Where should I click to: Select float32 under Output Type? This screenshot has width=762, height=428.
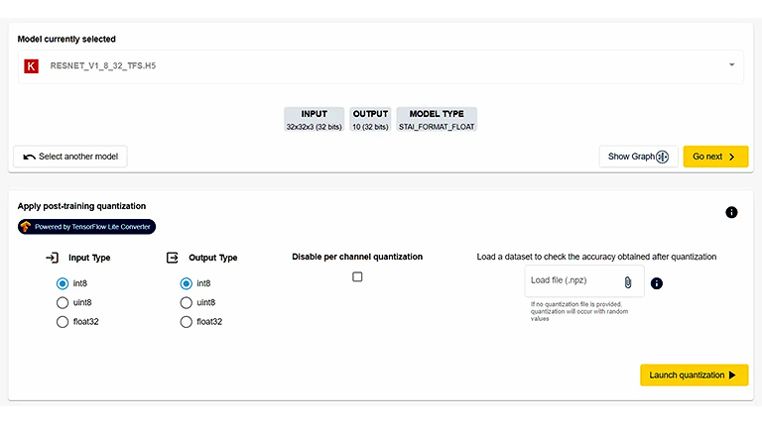click(x=186, y=322)
